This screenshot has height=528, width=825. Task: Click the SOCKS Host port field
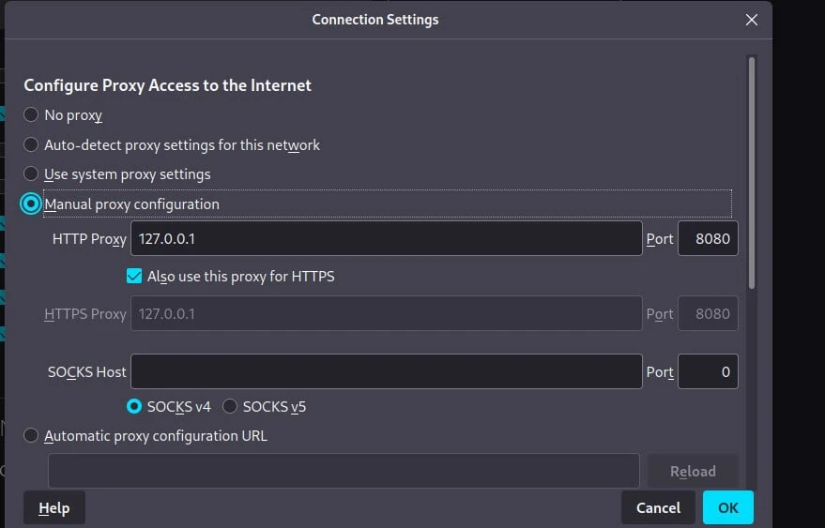pyautogui.click(x=708, y=371)
